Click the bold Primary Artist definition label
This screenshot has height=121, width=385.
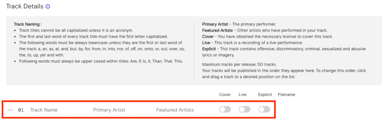tap(215, 24)
